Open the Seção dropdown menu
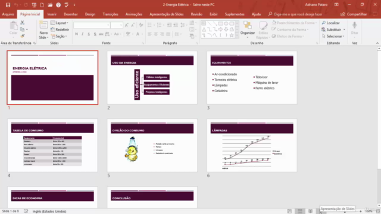The image size is (381, 214). click(x=59, y=36)
